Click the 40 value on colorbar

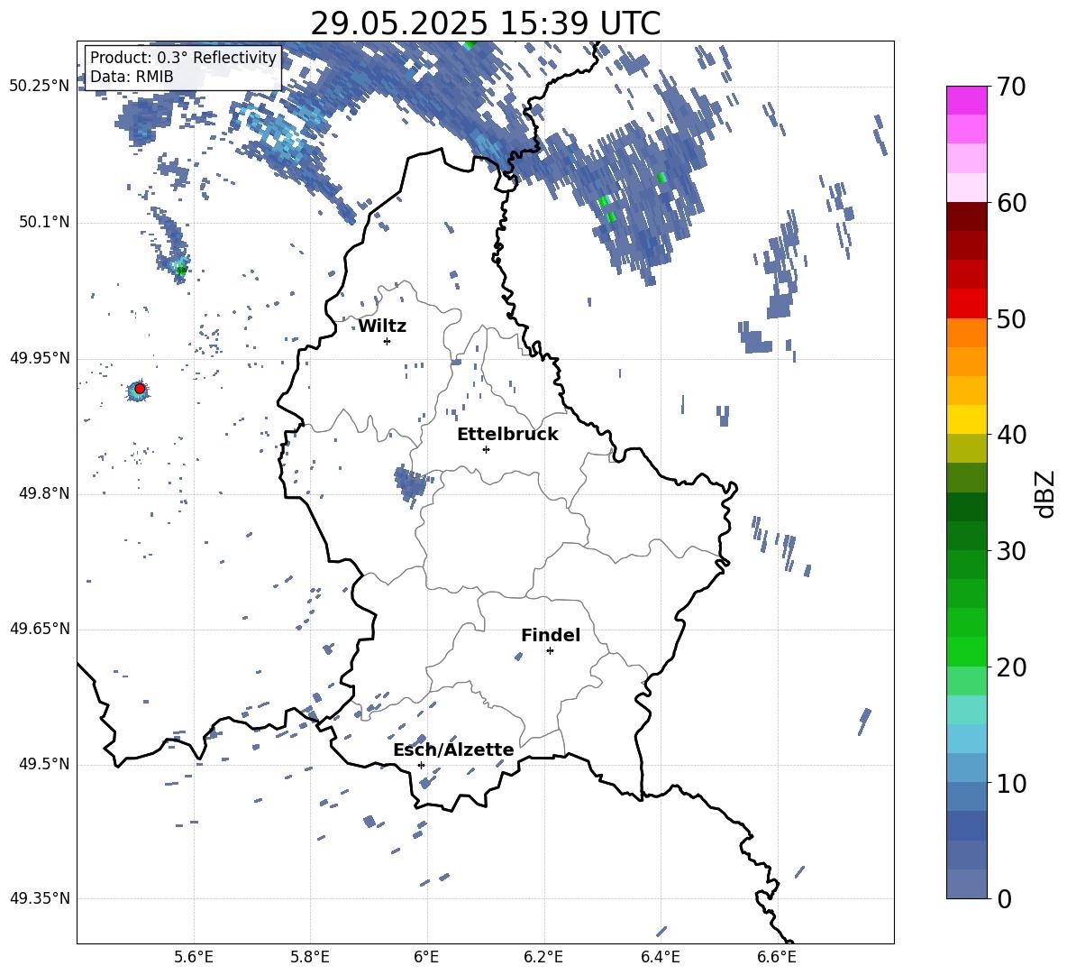[x=1011, y=435]
